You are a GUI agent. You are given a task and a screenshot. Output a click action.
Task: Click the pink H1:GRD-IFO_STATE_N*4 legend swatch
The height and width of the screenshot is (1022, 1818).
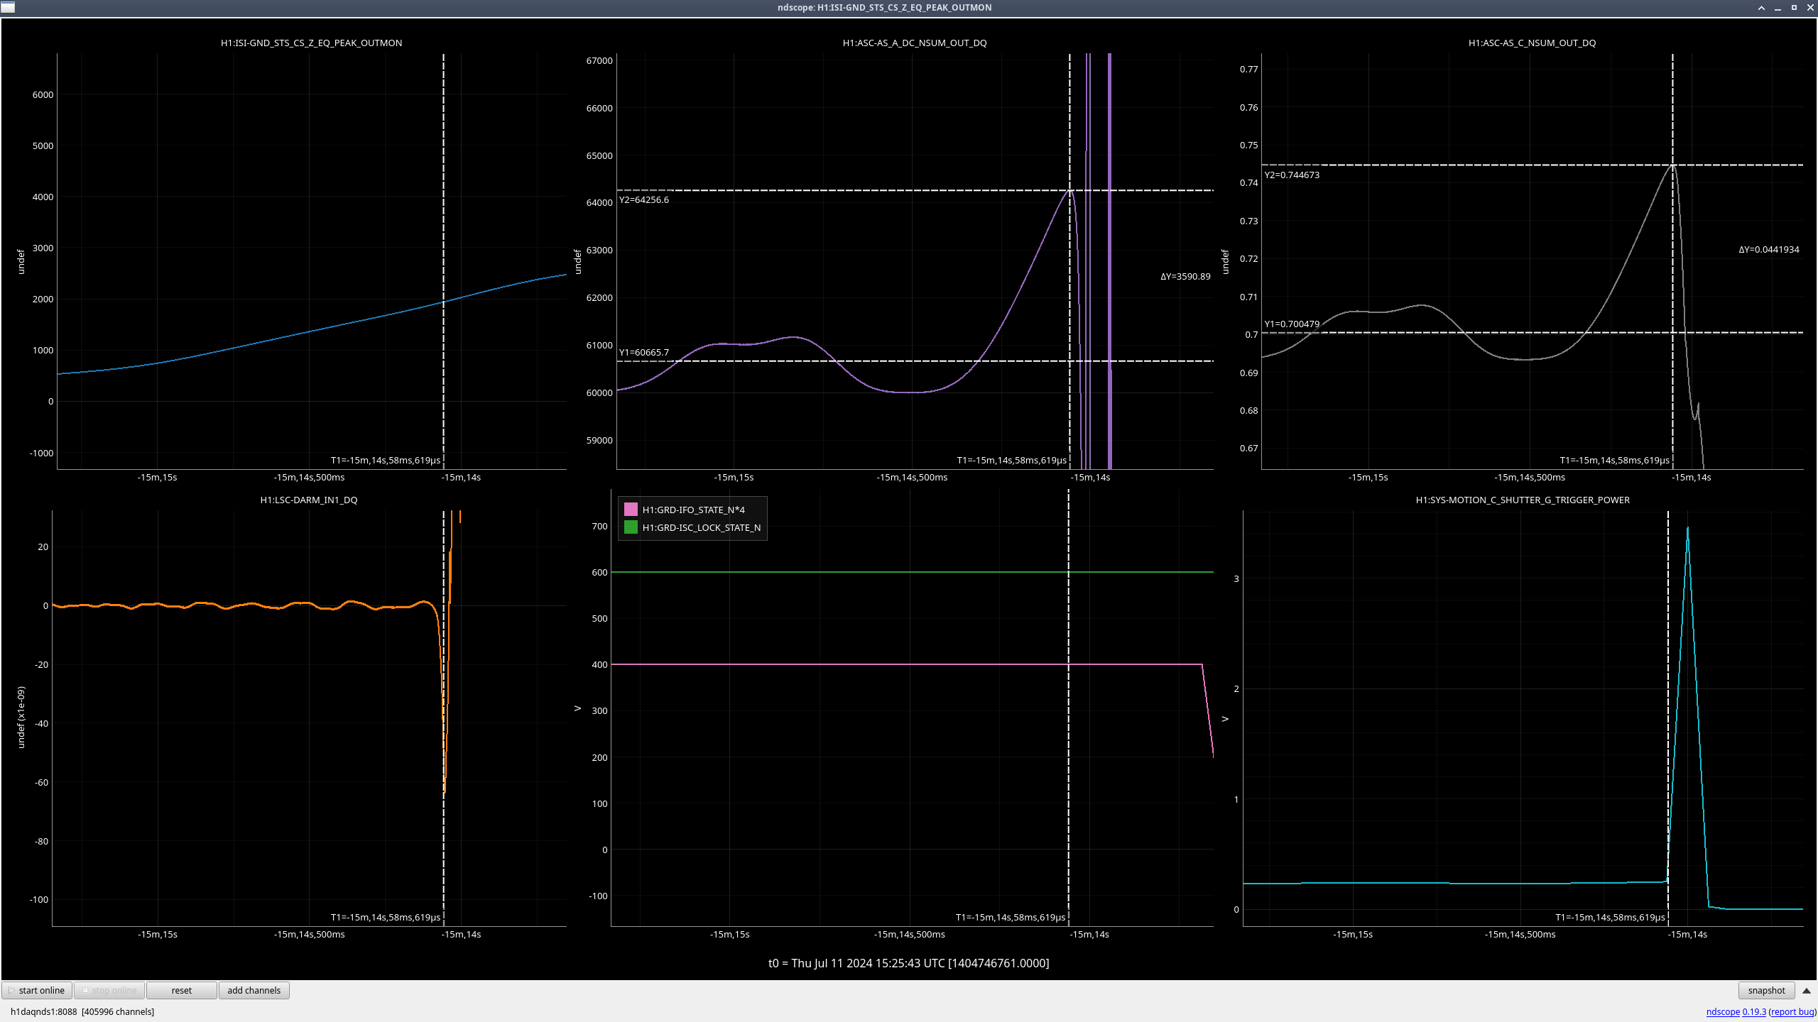tap(631, 510)
